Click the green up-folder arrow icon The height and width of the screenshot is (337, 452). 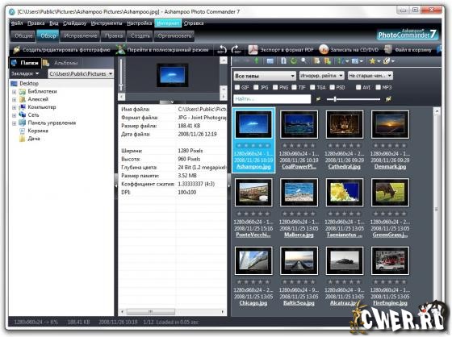point(257,60)
